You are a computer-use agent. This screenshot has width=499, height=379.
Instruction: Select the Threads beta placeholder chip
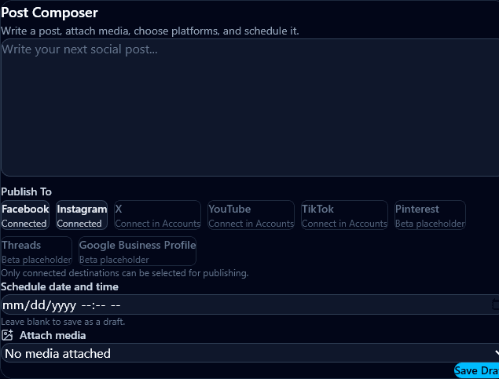point(36,251)
